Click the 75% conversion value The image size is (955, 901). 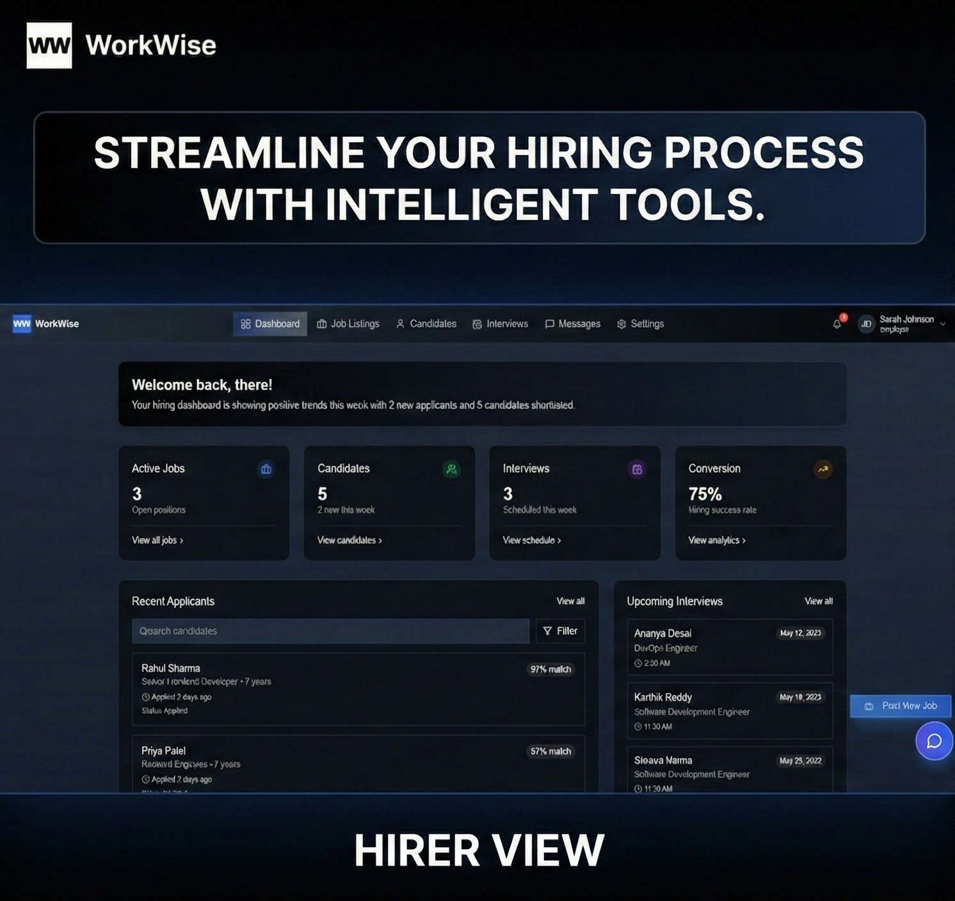705,494
